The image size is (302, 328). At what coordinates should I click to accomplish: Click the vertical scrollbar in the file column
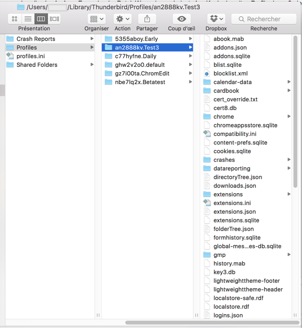(x=295, y=112)
